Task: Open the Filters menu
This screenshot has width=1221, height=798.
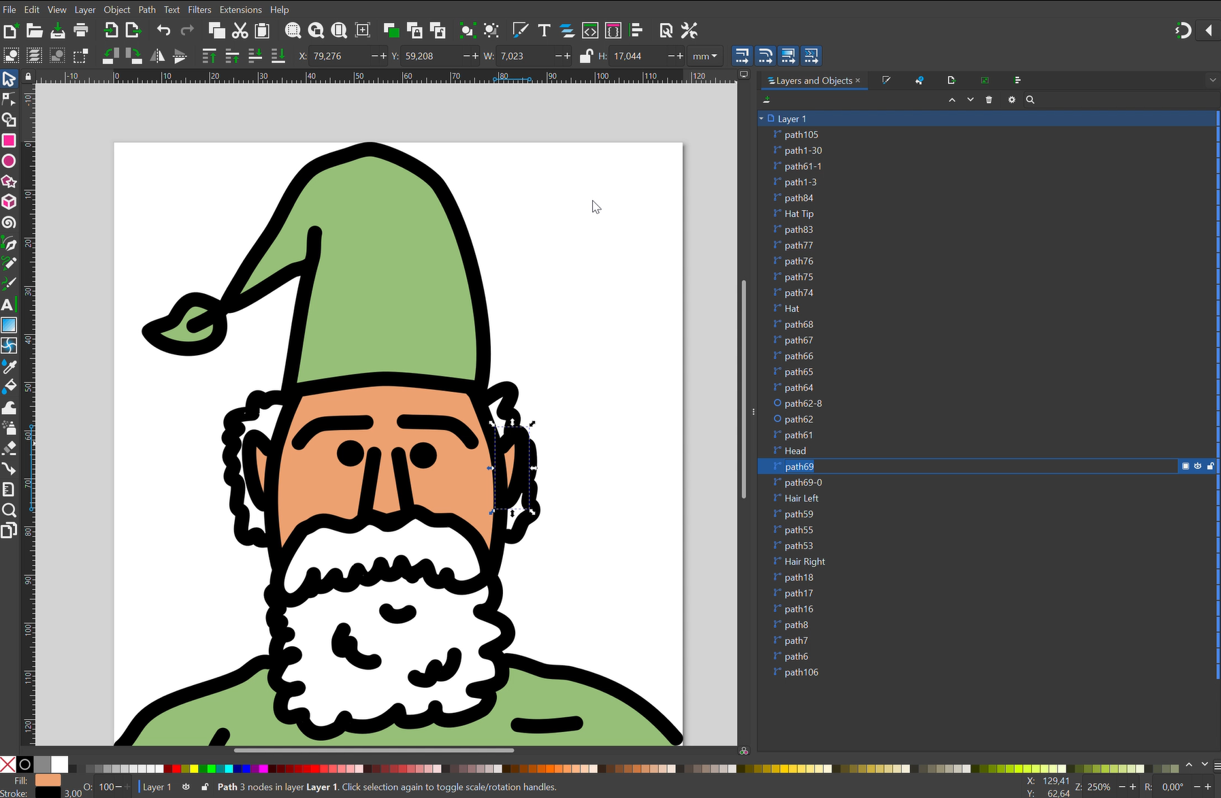Action: pos(199,10)
